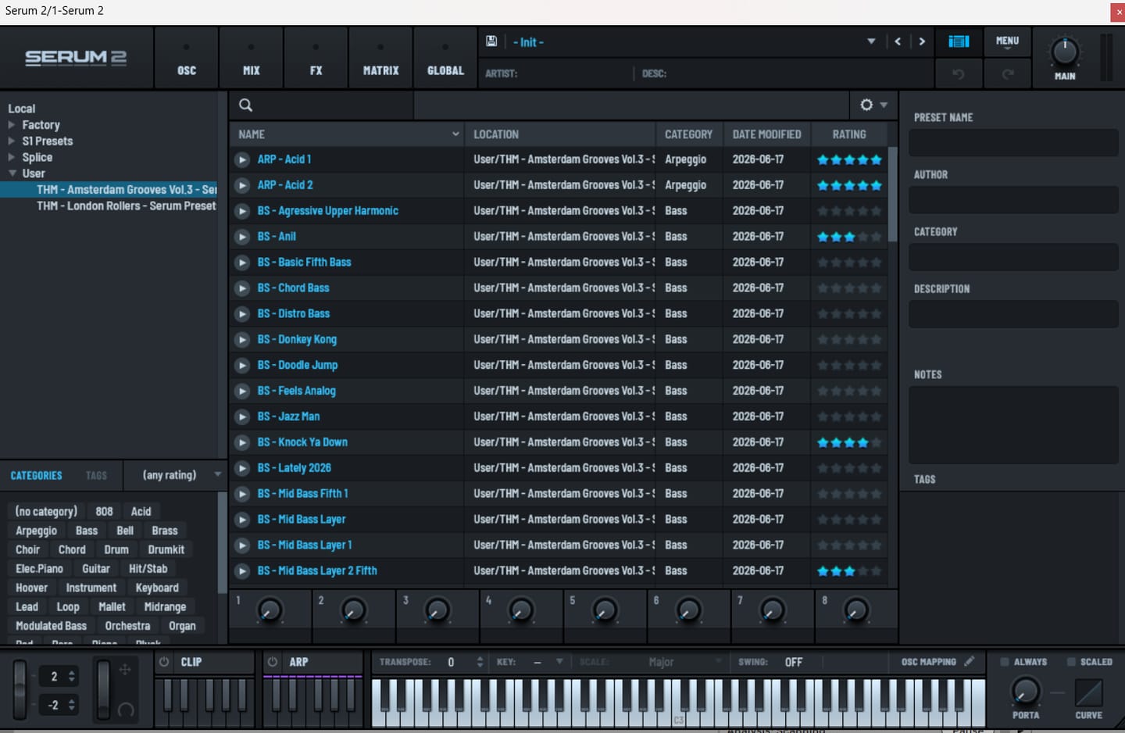
Task: Open the browser settings gear
Action: [866, 105]
